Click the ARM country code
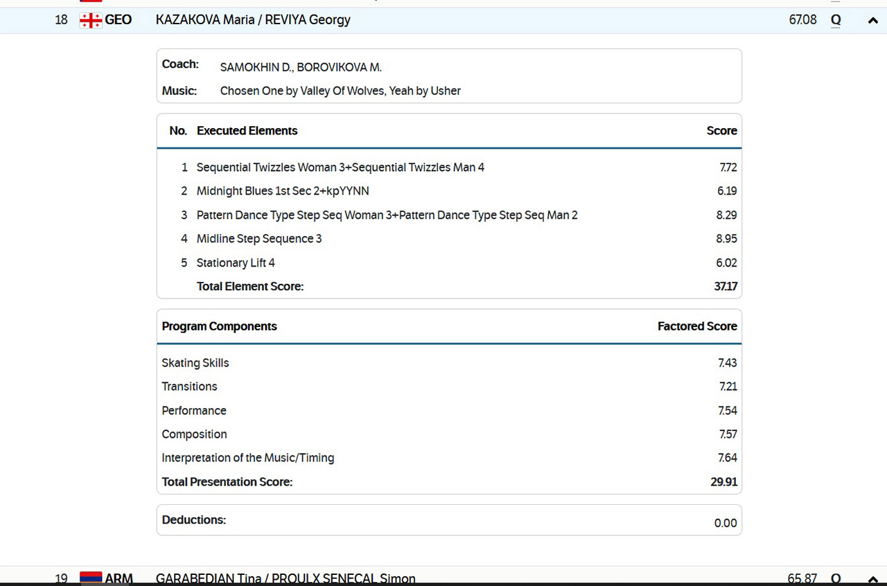 118,578
